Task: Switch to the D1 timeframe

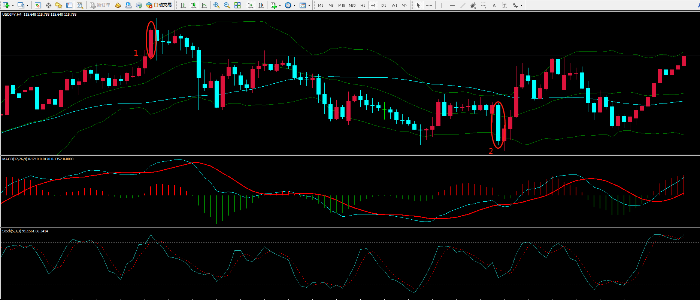Action: point(384,5)
